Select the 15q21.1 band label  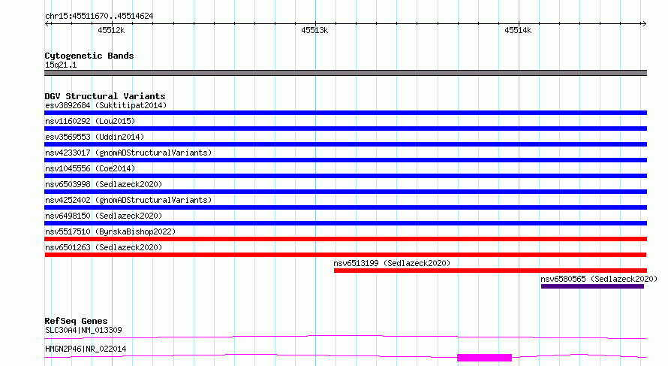click(x=61, y=65)
